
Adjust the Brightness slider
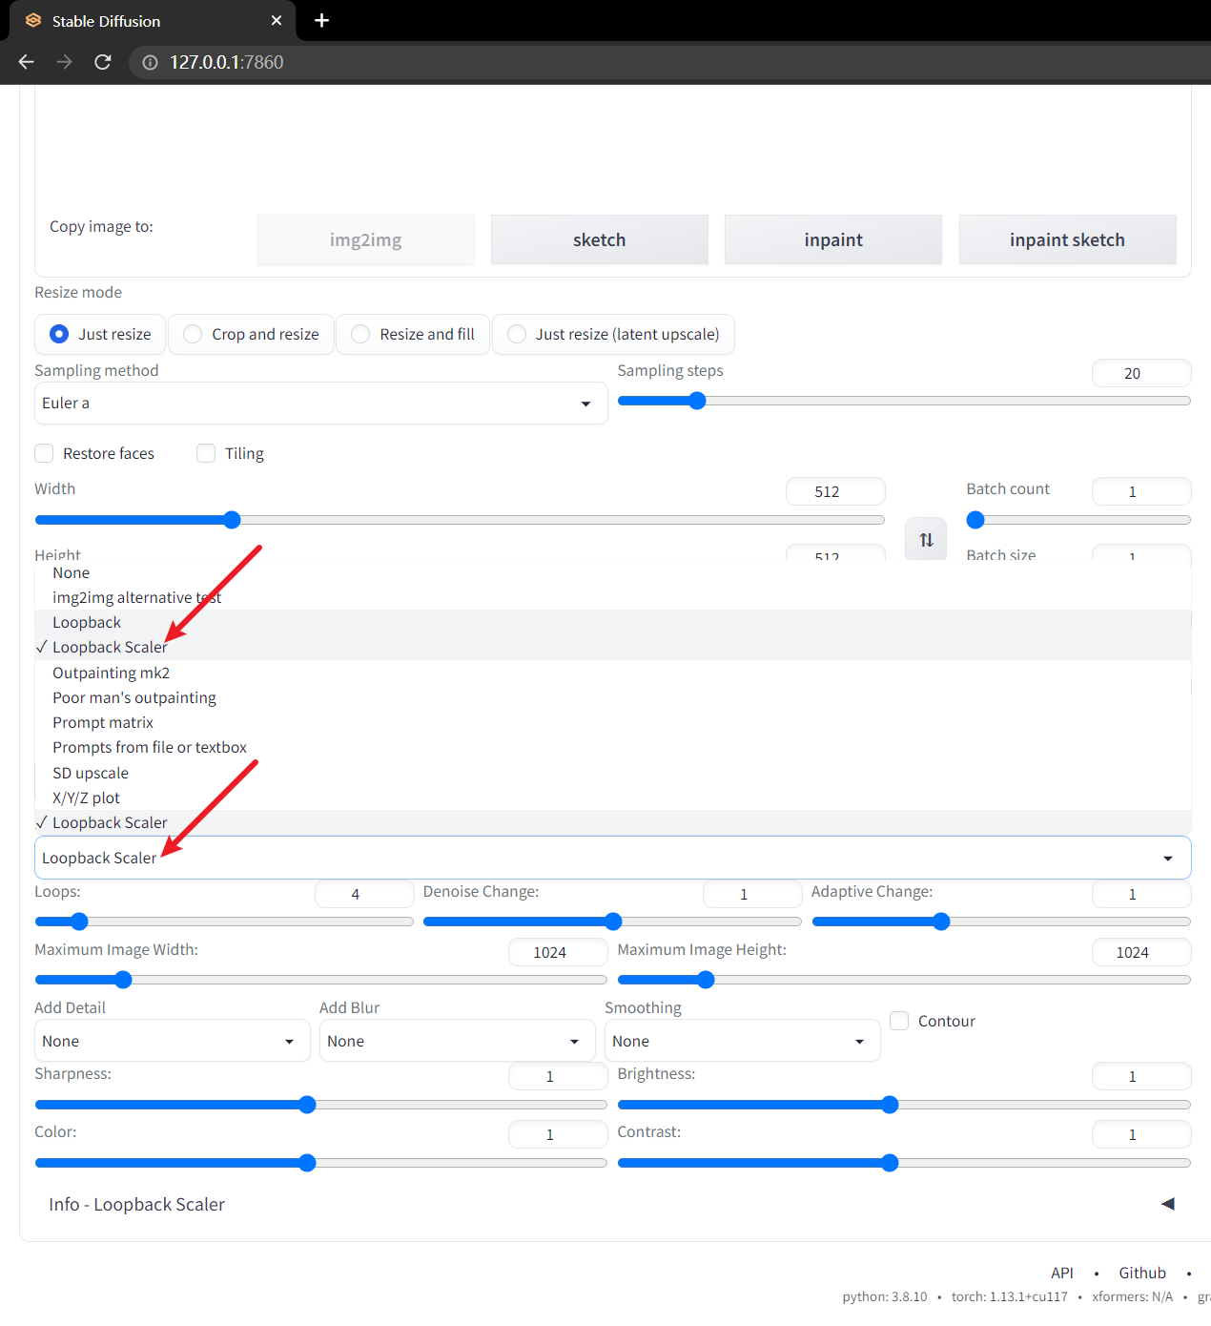[904, 1105]
